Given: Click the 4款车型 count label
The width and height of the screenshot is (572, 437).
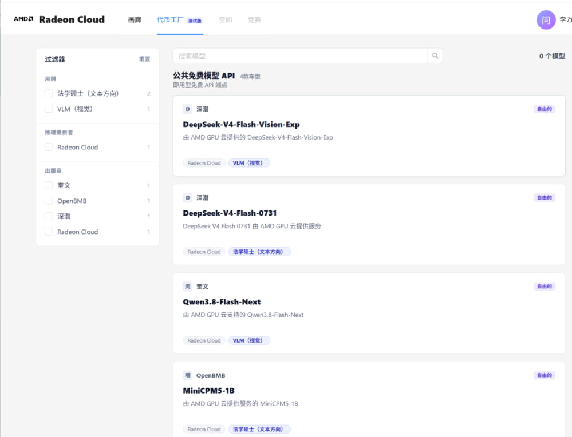Looking at the screenshot, I should (250, 76).
